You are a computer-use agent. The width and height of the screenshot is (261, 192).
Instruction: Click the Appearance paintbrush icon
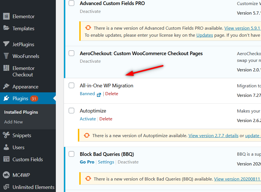tap(6, 86)
